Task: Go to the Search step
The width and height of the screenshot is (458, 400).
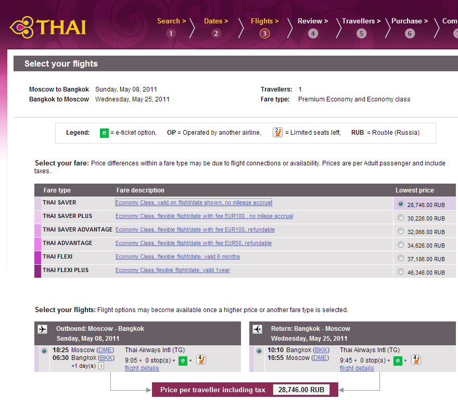Action: coord(171,21)
